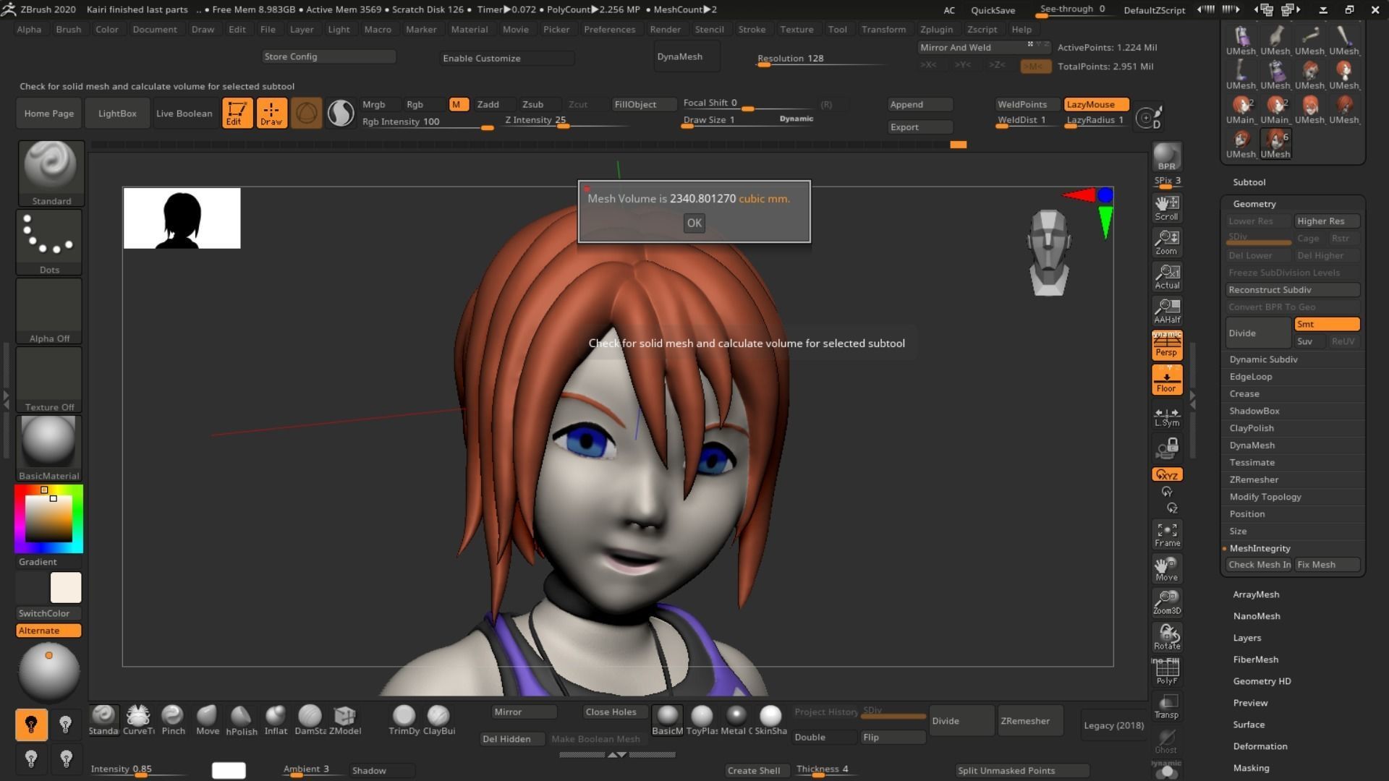Viewport: 1389px width, 781px height.
Task: Click OK in Mesh Volume dialog
Action: pyautogui.click(x=694, y=223)
